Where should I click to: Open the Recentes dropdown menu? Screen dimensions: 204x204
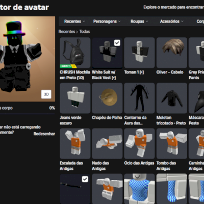[74, 21]
